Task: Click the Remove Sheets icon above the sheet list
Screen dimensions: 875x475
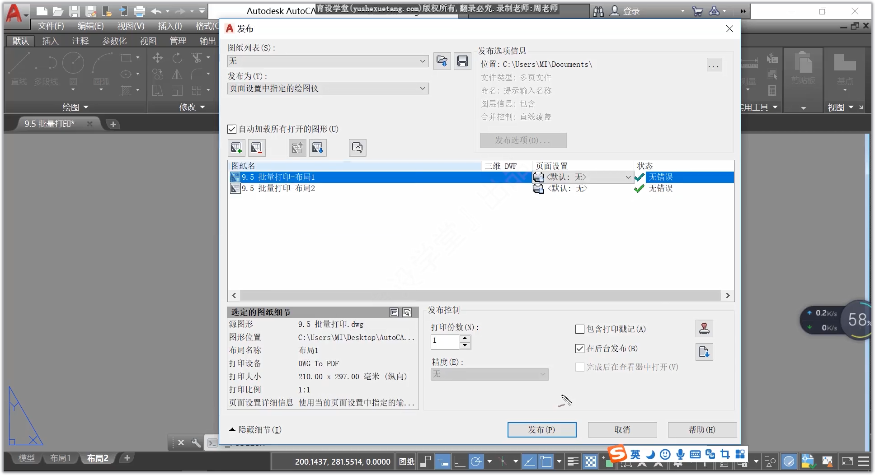Action: (257, 148)
